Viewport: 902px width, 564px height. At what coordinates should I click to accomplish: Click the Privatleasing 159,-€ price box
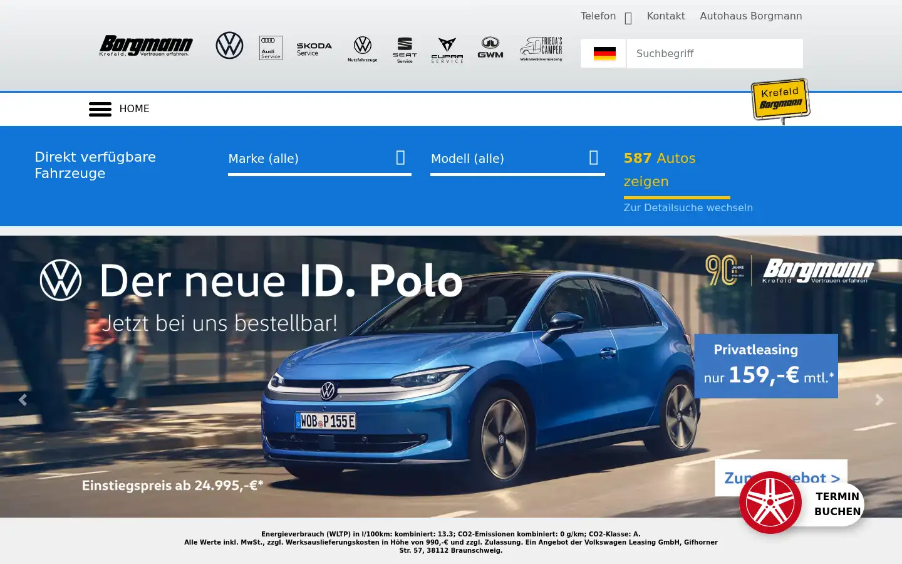(766, 366)
